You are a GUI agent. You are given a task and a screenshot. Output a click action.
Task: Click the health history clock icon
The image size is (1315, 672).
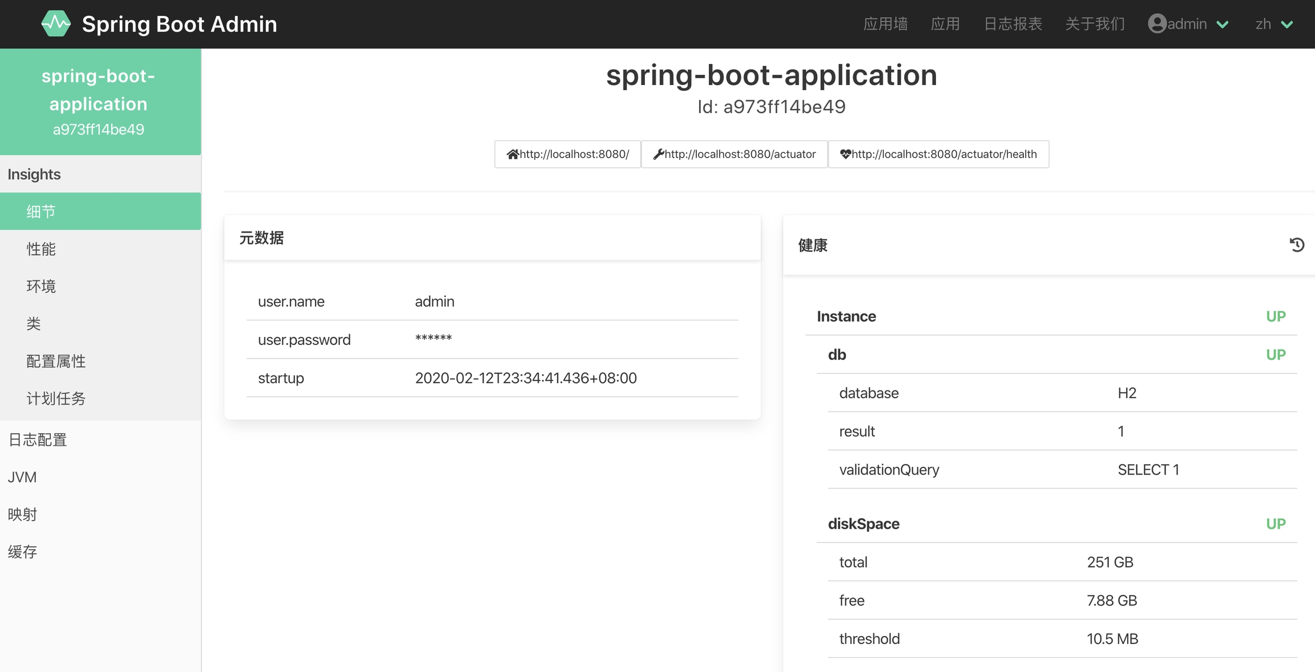(1297, 245)
